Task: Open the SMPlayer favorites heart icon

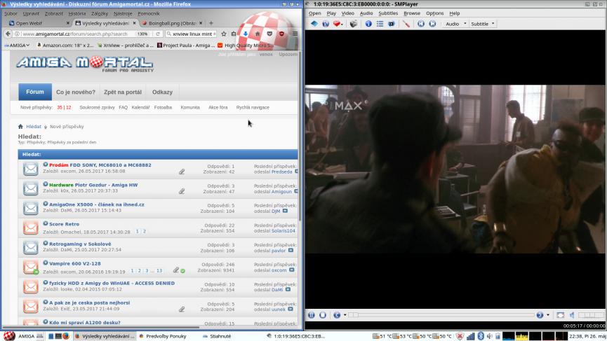Action: point(338,24)
